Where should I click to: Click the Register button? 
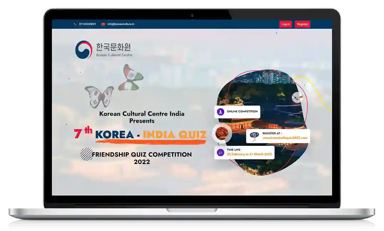[x=302, y=24]
